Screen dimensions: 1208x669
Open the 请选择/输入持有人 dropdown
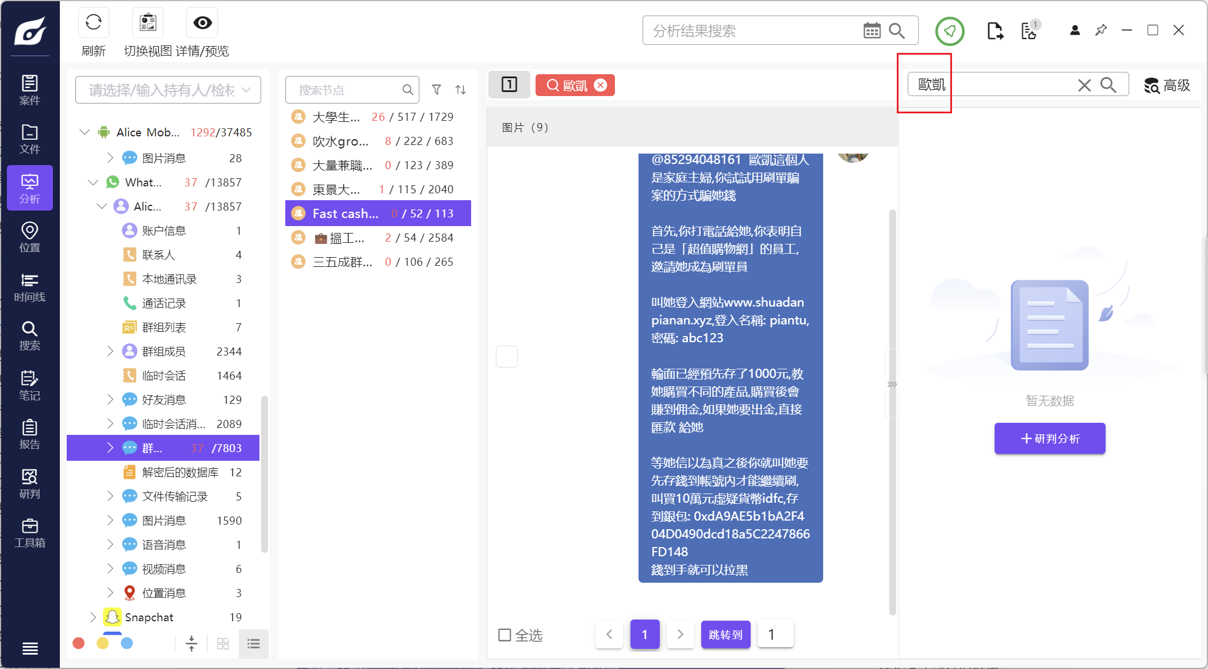167,90
